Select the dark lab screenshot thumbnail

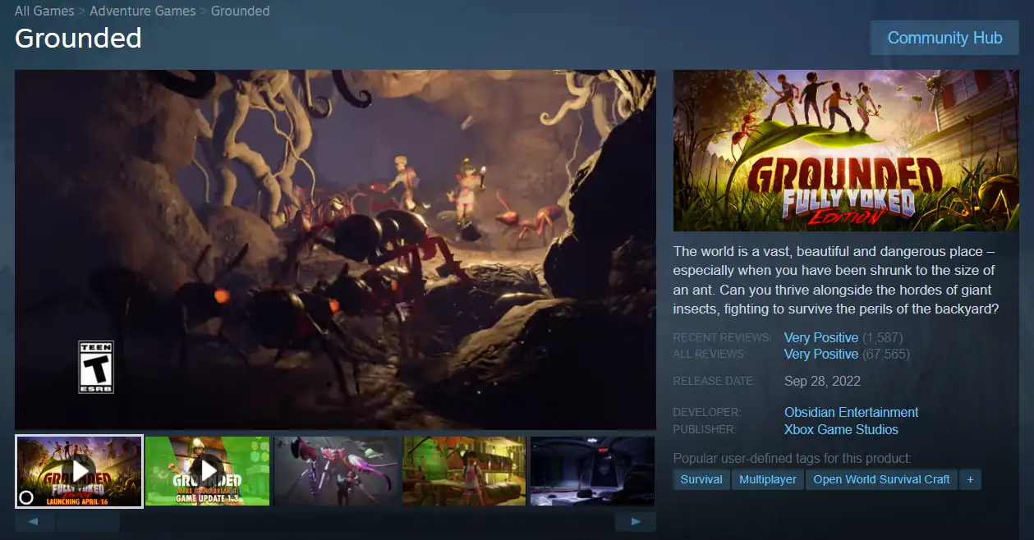(592, 471)
